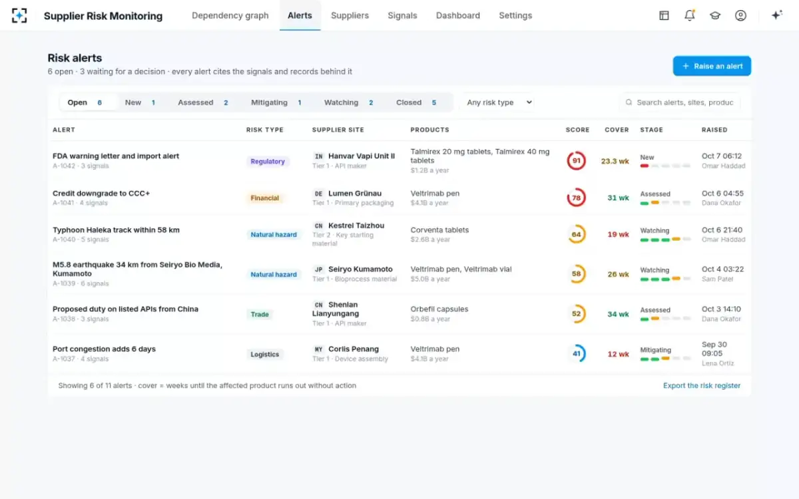The height and width of the screenshot is (499, 799).
Task: Open the graduation cap learning icon
Action: (715, 15)
